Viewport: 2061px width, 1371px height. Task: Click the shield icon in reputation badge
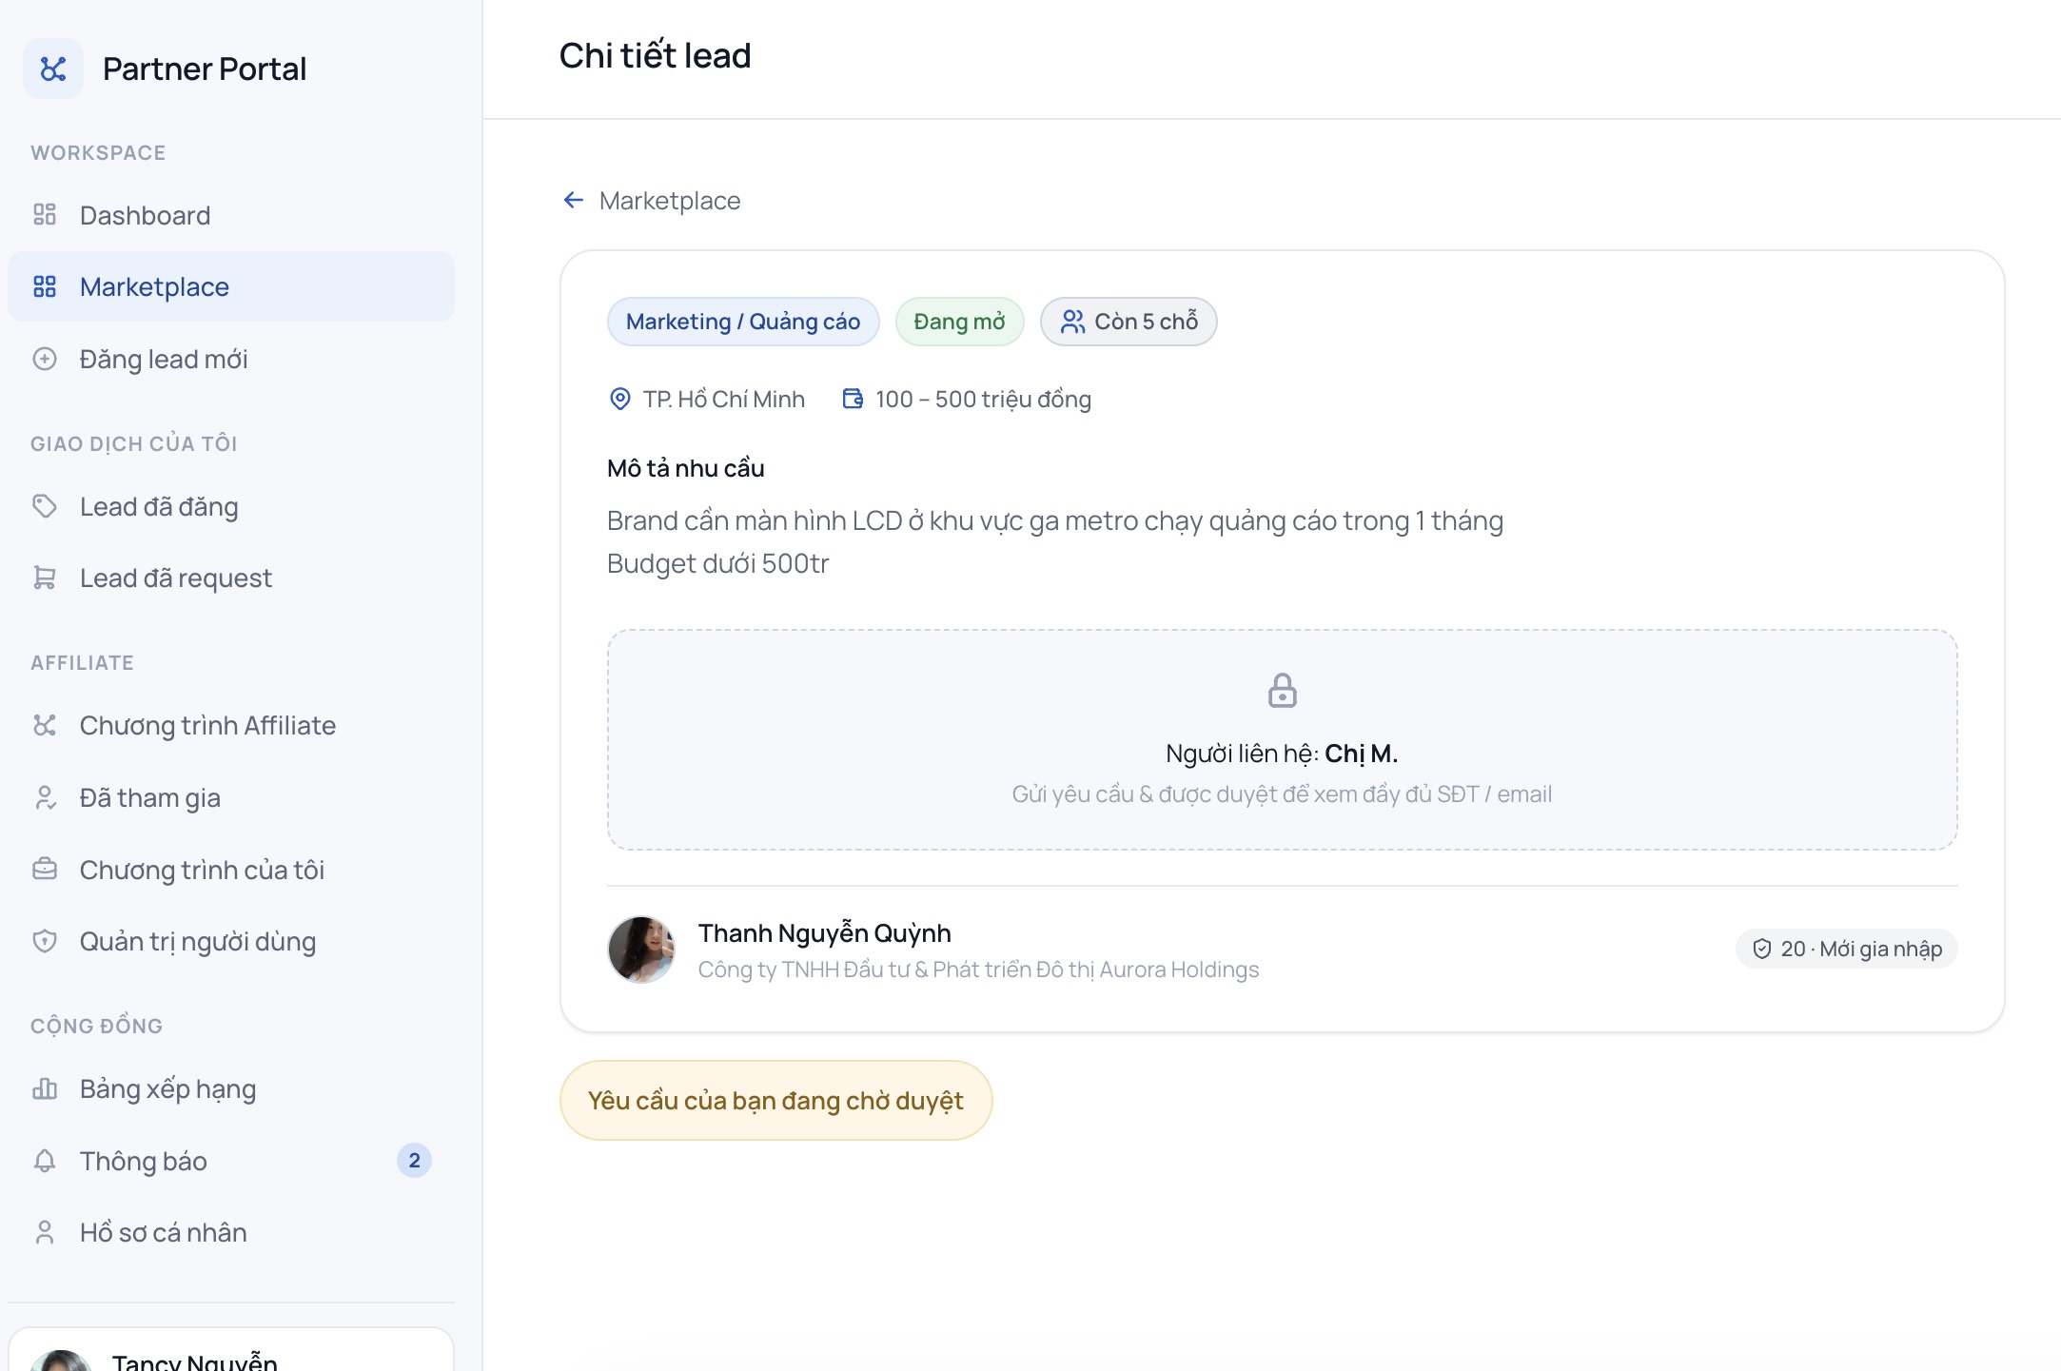pyautogui.click(x=1762, y=949)
